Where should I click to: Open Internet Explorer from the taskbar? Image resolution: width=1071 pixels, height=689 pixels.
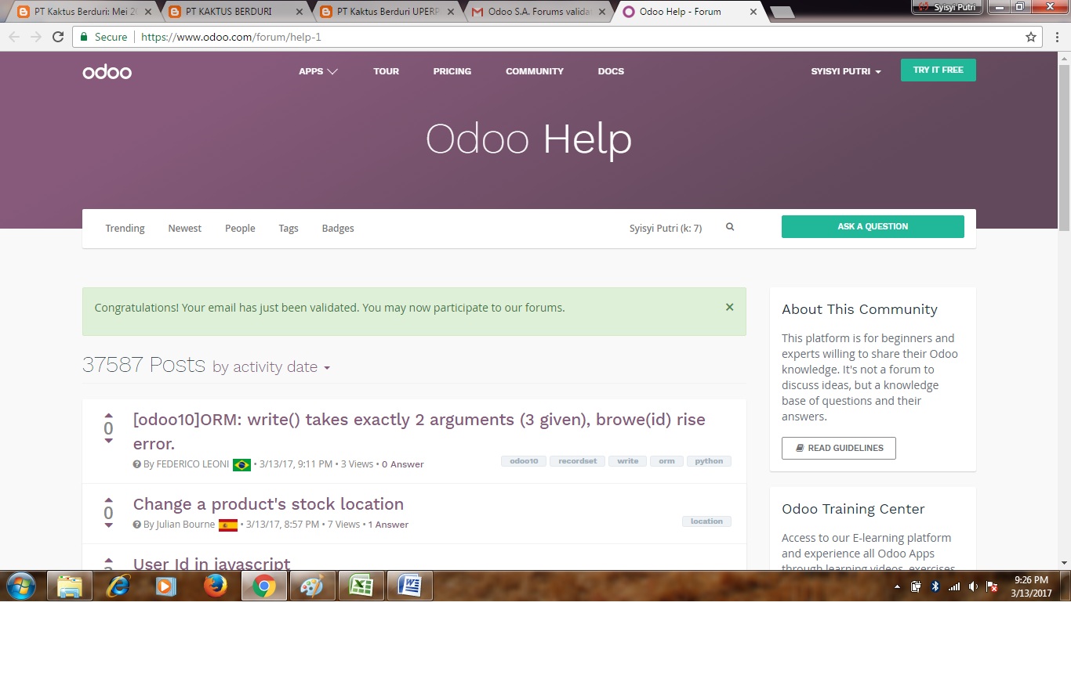(118, 586)
